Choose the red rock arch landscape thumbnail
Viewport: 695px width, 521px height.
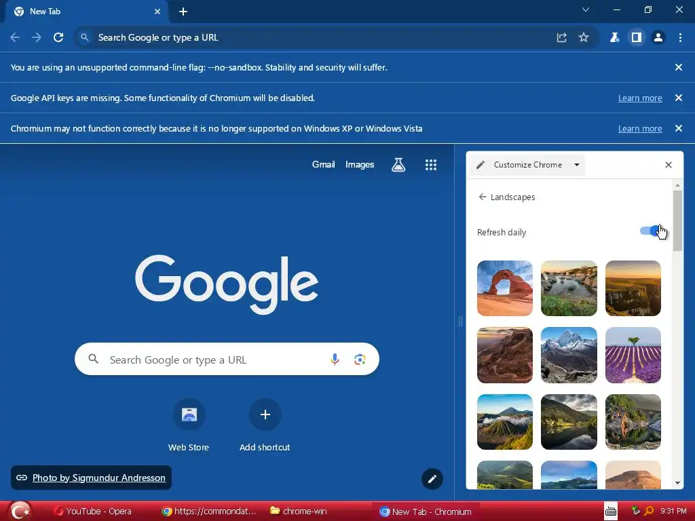point(505,288)
